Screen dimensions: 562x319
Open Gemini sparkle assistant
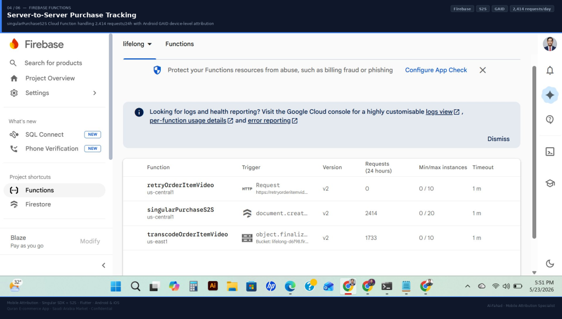coord(550,95)
